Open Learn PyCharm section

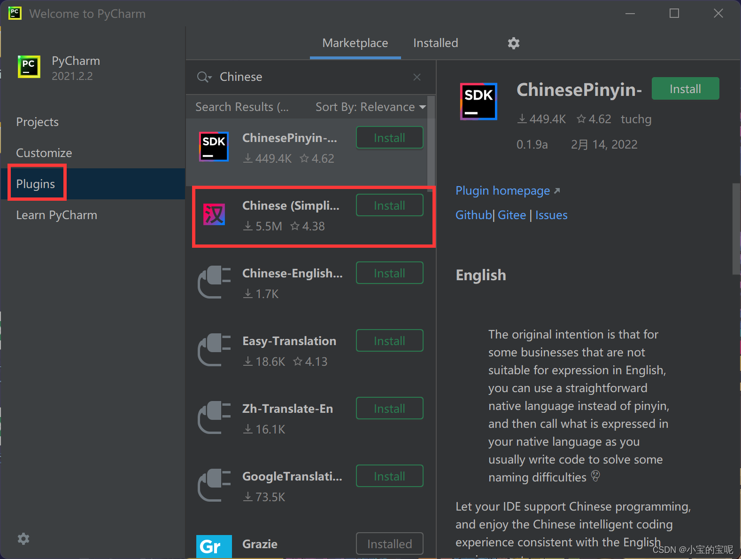(93, 215)
